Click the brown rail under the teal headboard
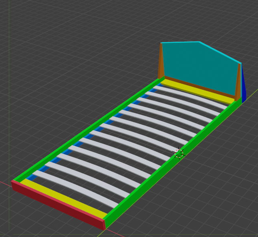Screen dimensions: 258x237 [x=200, y=87]
